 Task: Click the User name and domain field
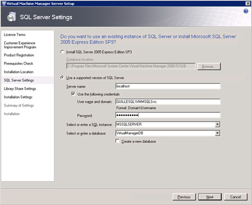pyautogui.click(x=168, y=102)
